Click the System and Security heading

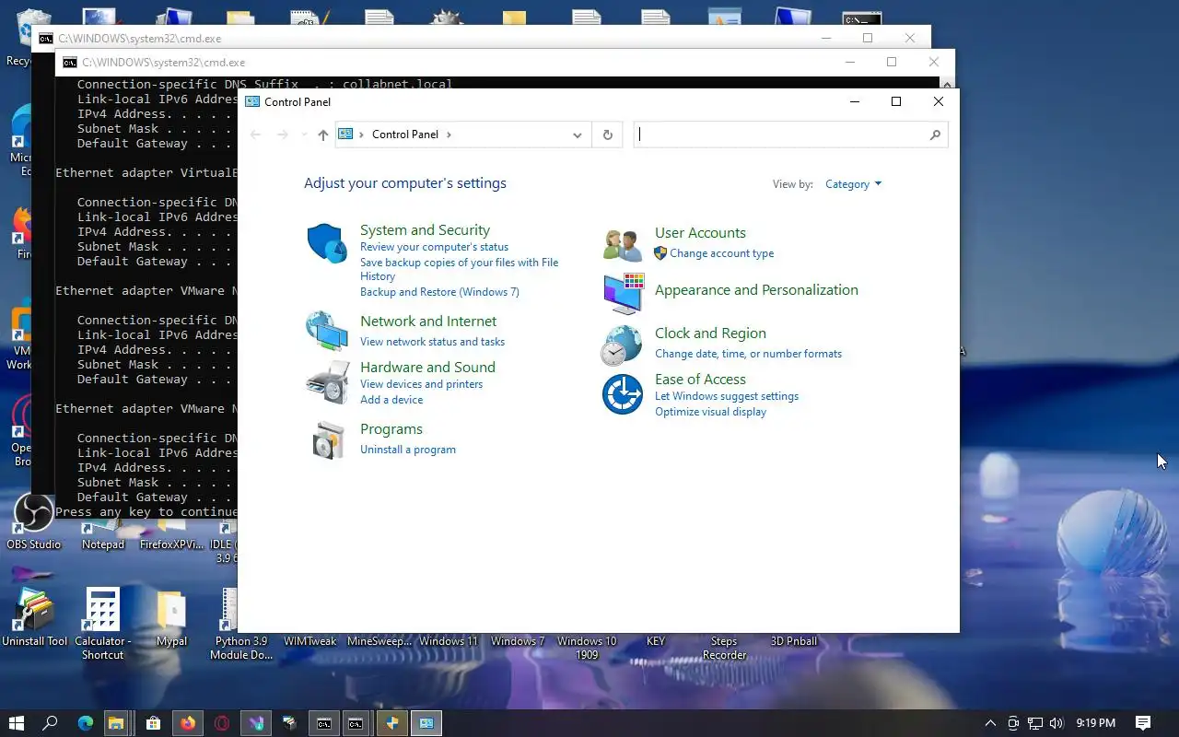pos(425,230)
